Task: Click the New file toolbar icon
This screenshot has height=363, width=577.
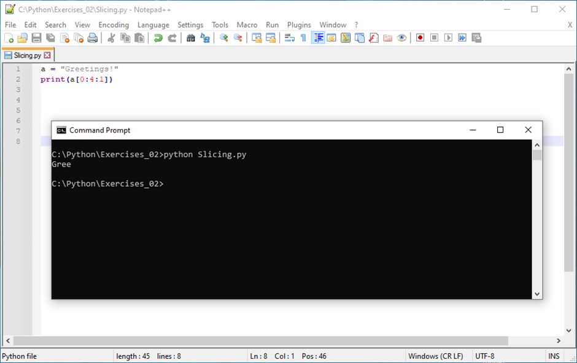Action: click(9, 38)
